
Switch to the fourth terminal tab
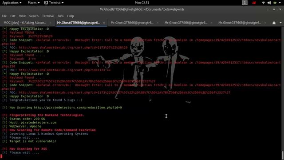[186, 23]
